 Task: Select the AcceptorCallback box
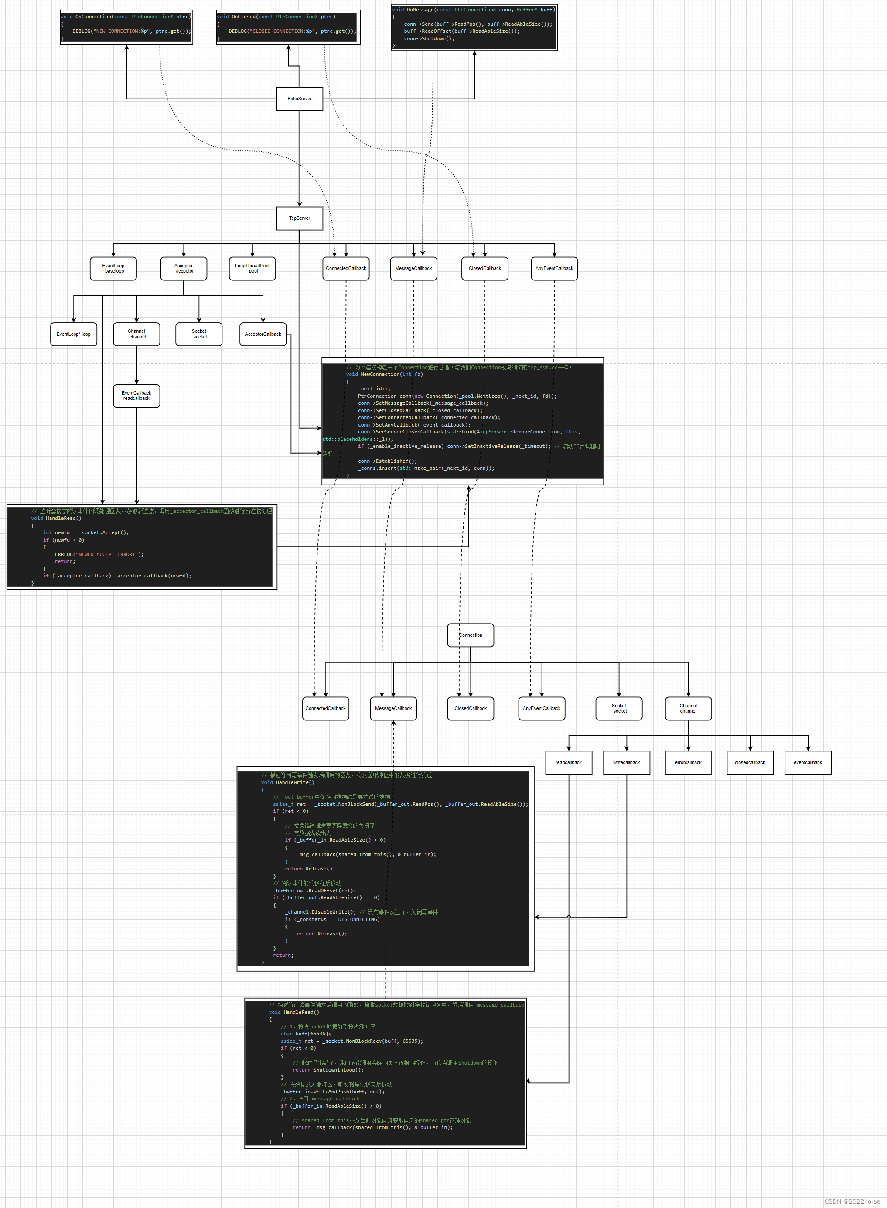point(263,334)
